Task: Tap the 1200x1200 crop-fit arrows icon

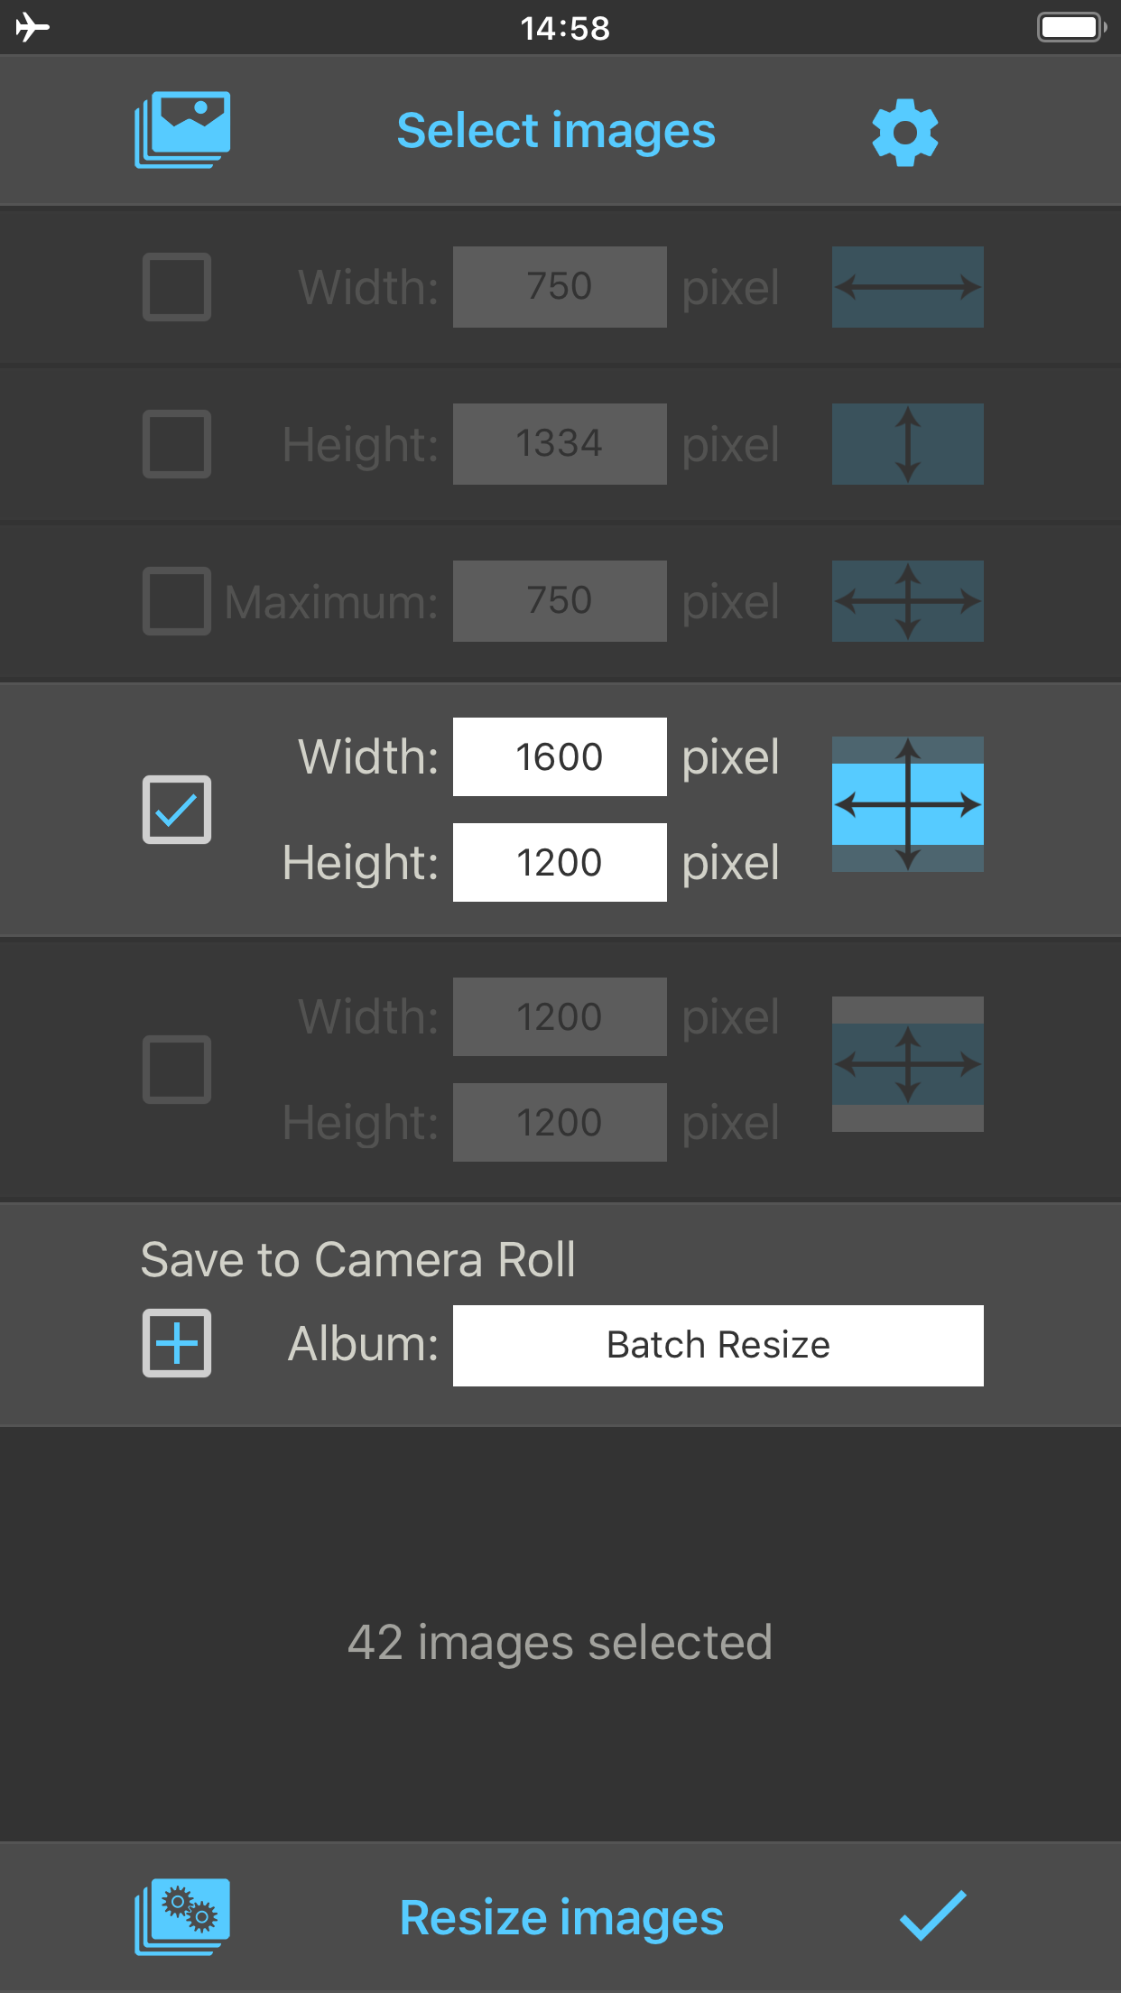Action: (907, 1064)
